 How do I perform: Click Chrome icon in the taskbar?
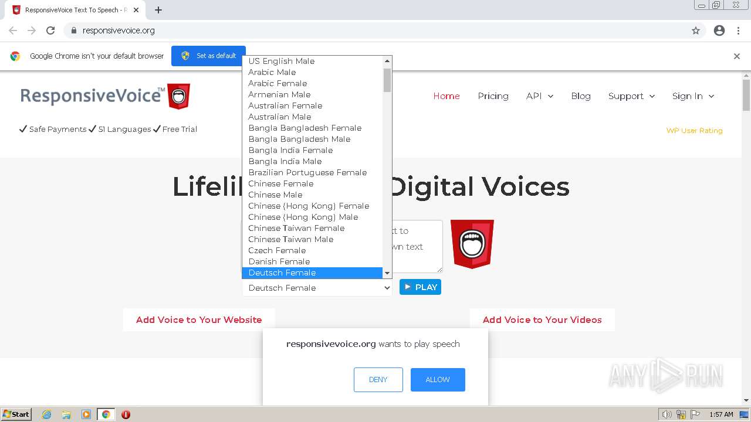coord(106,414)
